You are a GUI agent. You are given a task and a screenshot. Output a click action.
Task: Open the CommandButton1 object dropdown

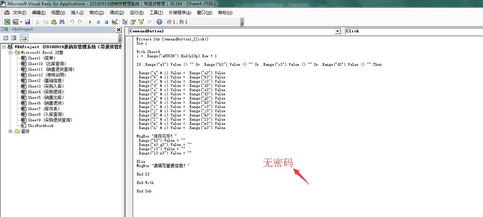click(x=337, y=31)
